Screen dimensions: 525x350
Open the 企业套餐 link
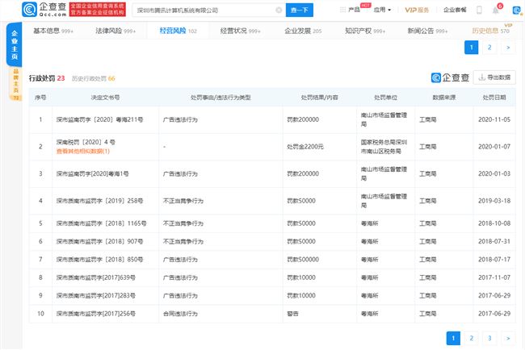455,10
